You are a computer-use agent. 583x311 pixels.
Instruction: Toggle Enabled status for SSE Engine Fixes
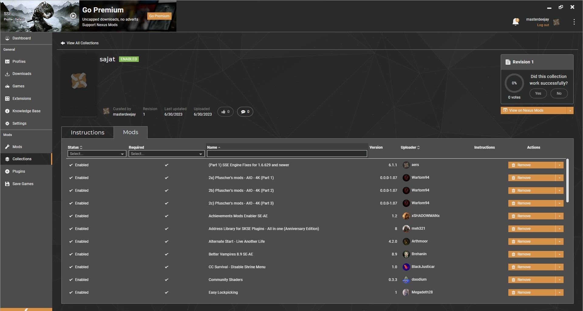pos(79,165)
